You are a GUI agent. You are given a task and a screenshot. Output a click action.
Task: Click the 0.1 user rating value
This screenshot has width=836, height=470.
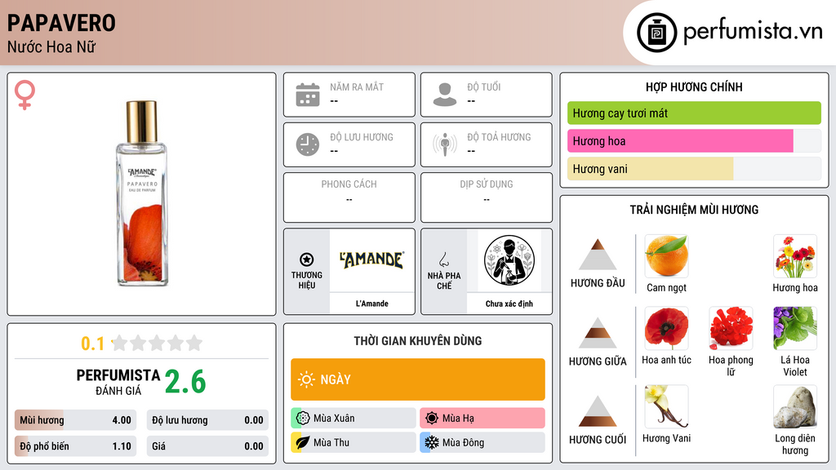click(92, 344)
